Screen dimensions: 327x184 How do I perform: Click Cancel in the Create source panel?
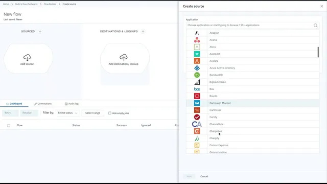point(204,176)
